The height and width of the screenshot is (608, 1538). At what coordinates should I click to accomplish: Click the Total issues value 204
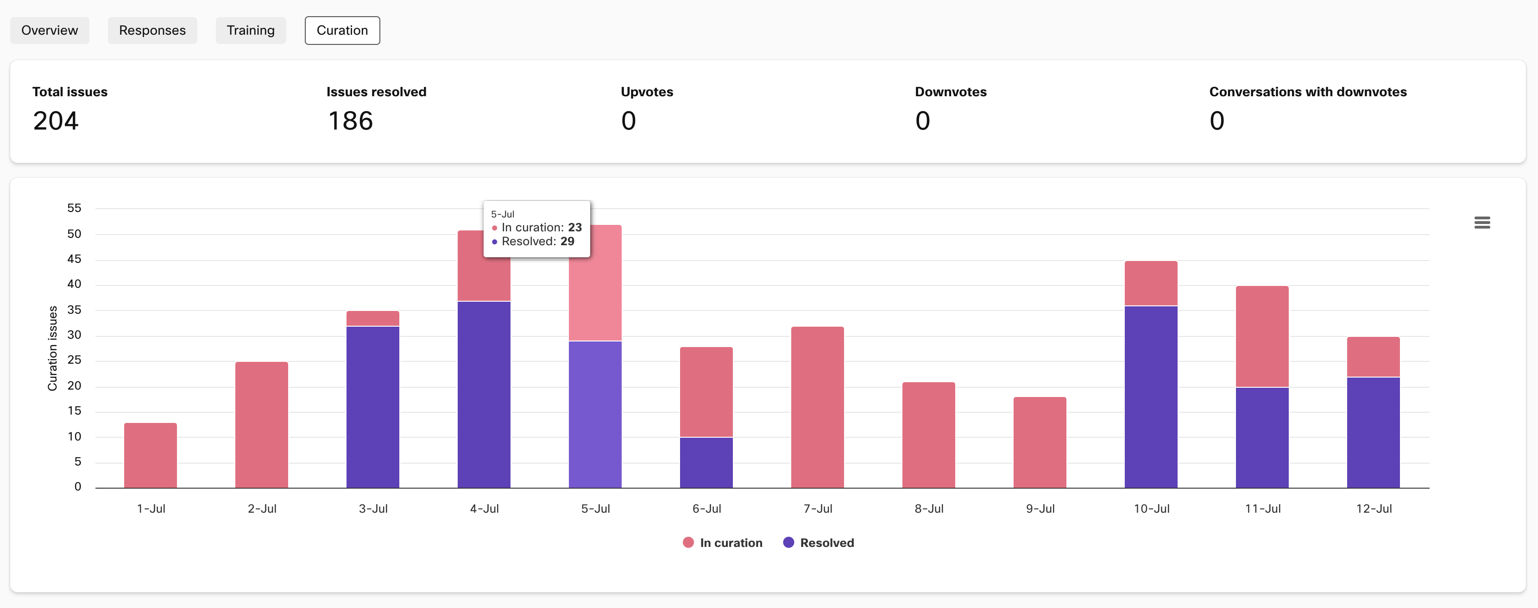[56, 121]
